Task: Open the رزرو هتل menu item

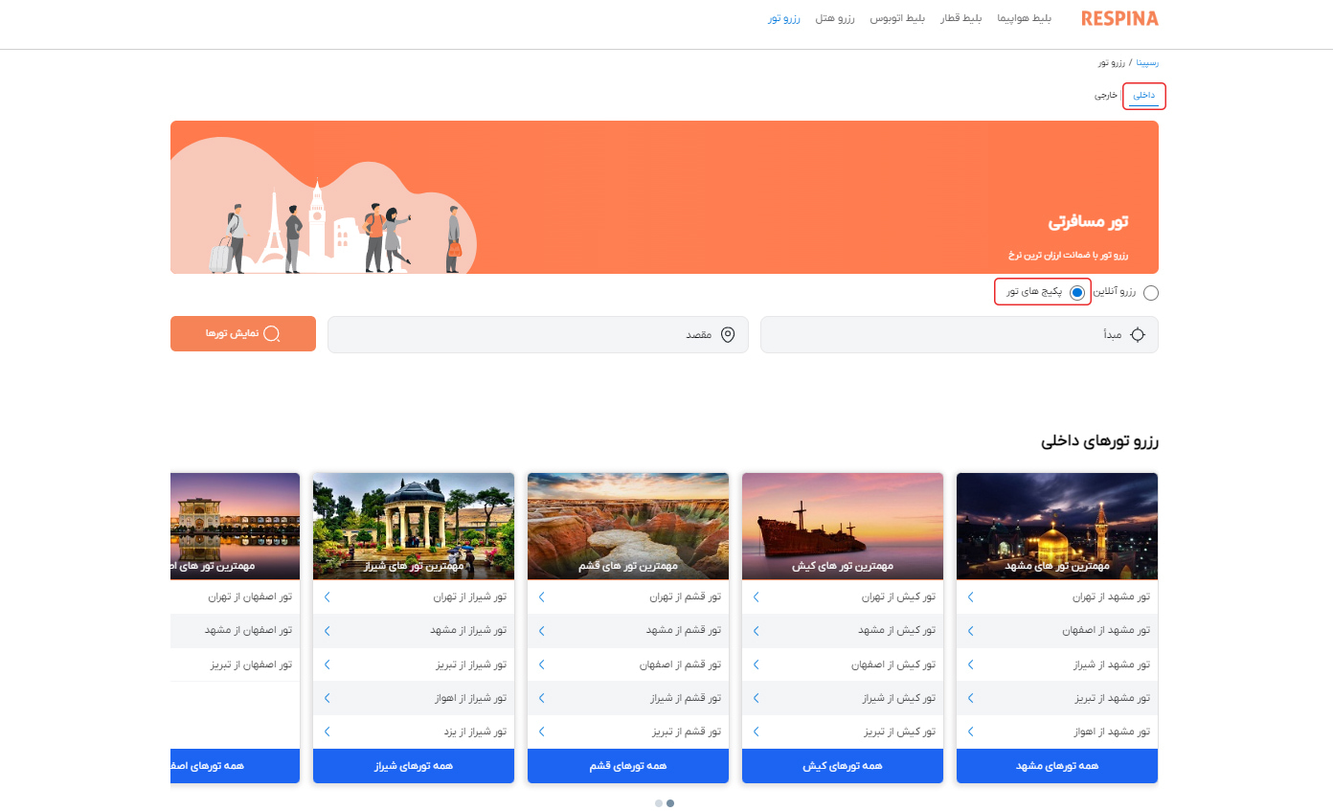Action: click(835, 17)
